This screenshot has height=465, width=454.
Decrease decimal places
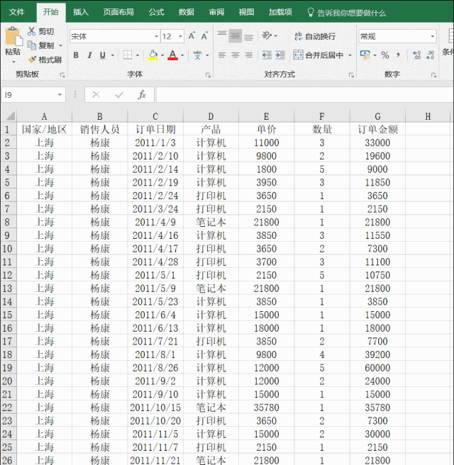click(430, 55)
